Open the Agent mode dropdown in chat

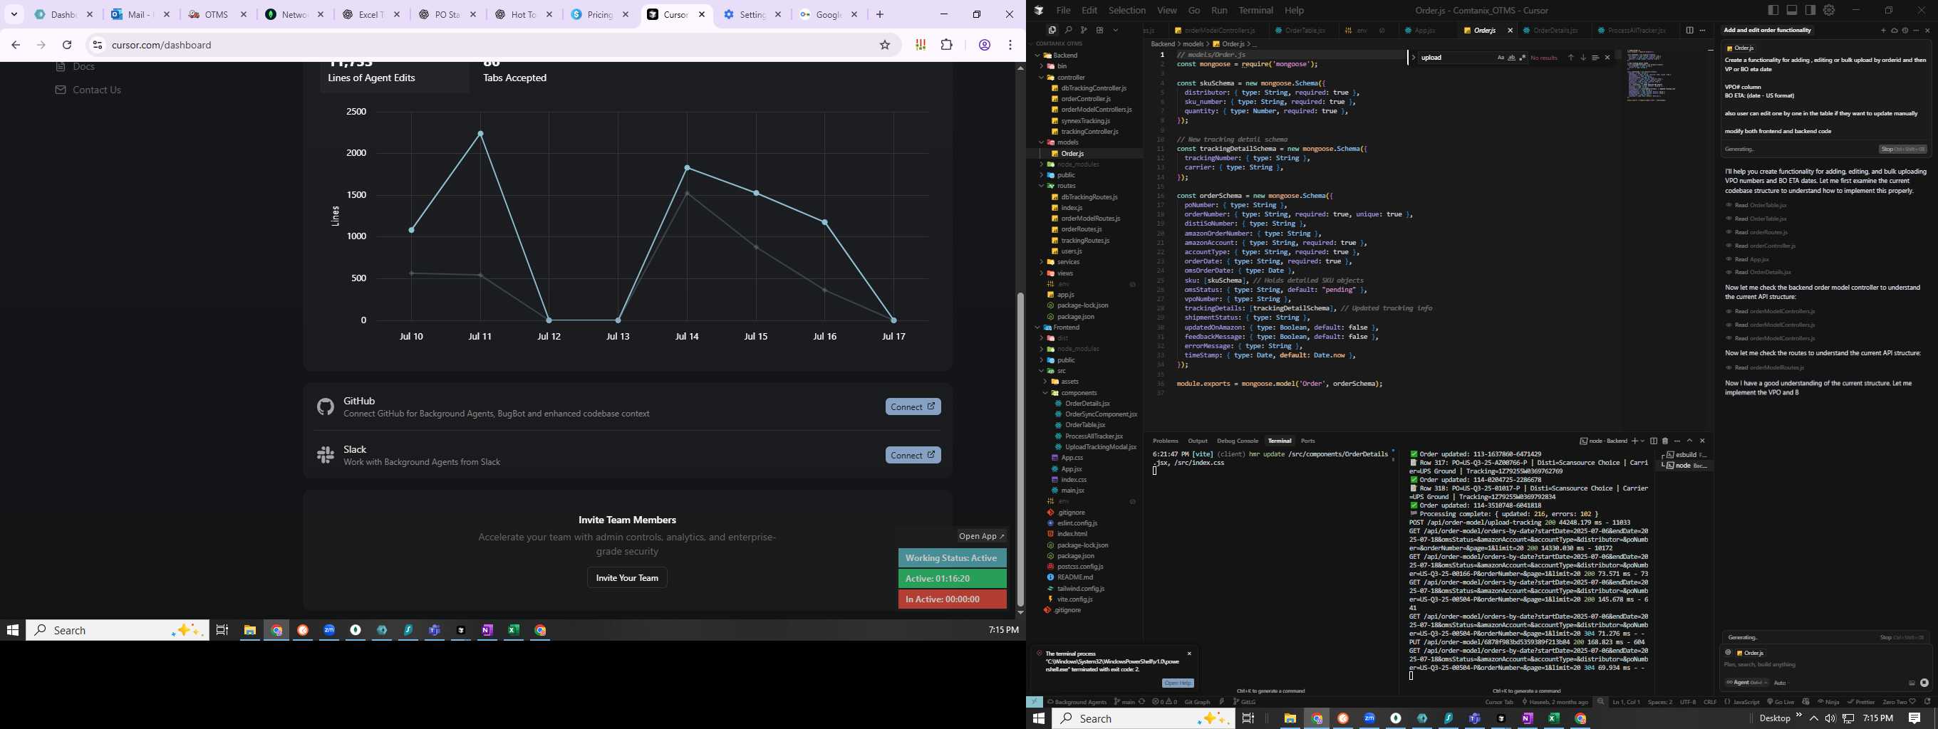tap(1746, 683)
